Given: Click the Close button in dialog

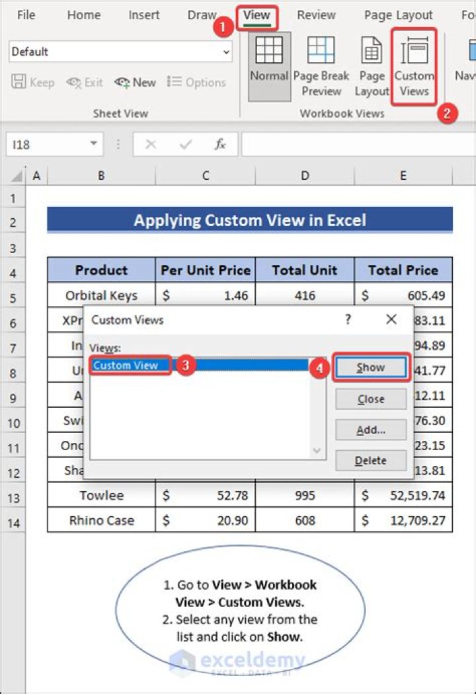Looking at the screenshot, I should [371, 399].
